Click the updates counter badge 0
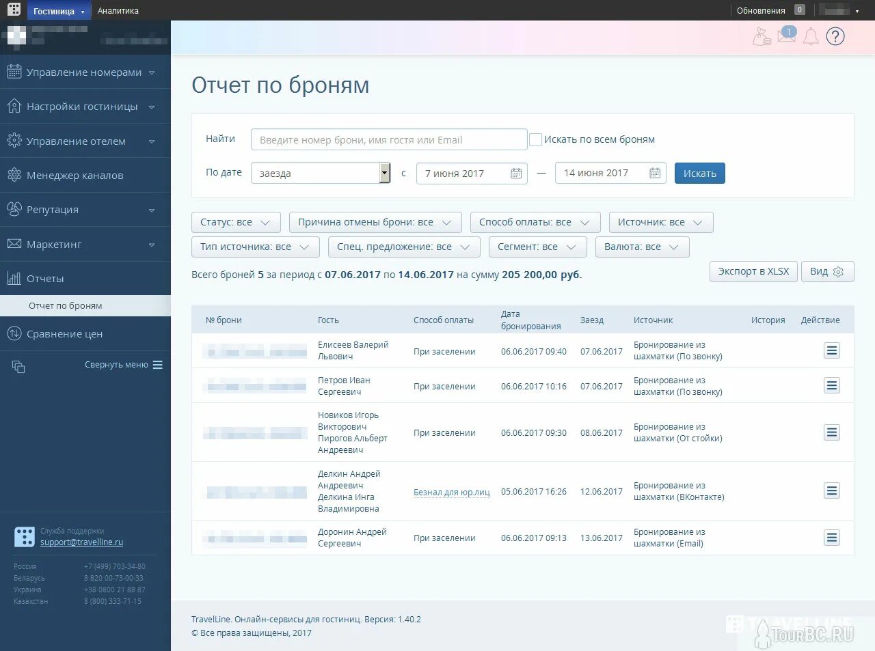The width and height of the screenshot is (875, 651). click(x=800, y=10)
